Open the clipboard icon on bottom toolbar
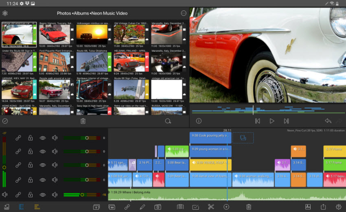This screenshot has width=346, height=212. click(x=180, y=207)
